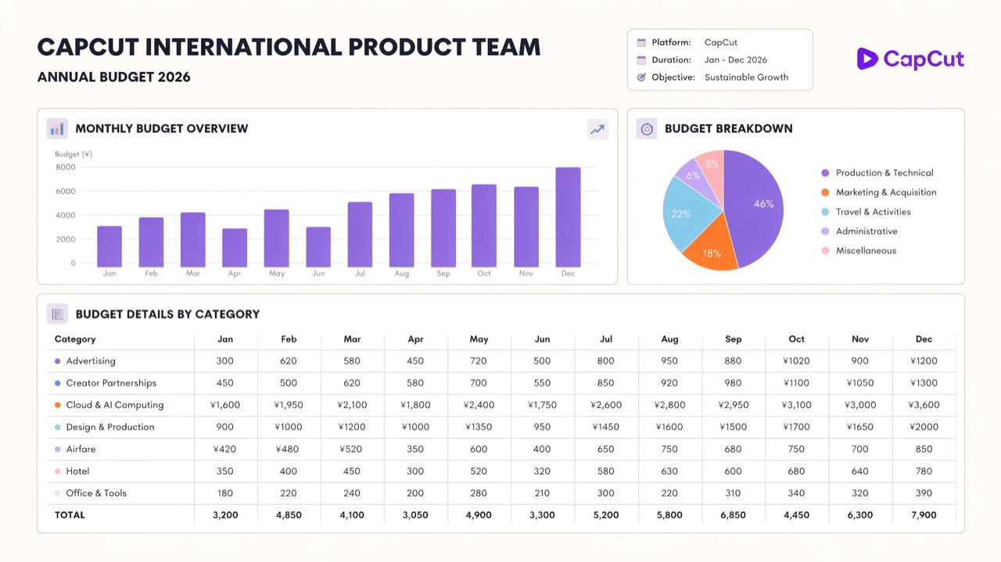Image resolution: width=1001 pixels, height=562 pixels.
Task: Click the Hotel row label
Action: pyautogui.click(x=78, y=471)
